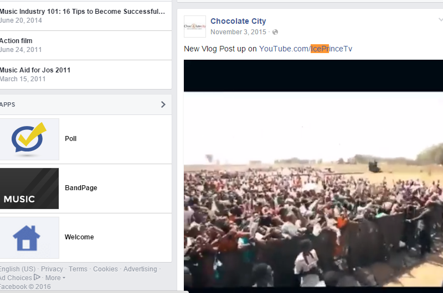Open the YouTube.com/IcePrinceTv link
Viewport: 443px width, 293px height.
(x=306, y=49)
